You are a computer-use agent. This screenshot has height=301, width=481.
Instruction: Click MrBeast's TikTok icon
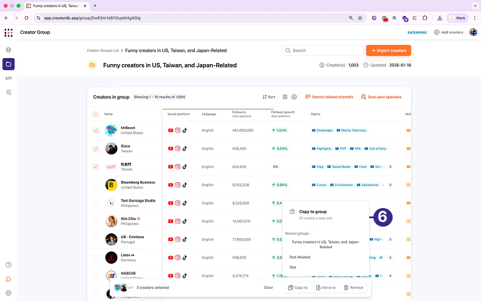click(185, 130)
